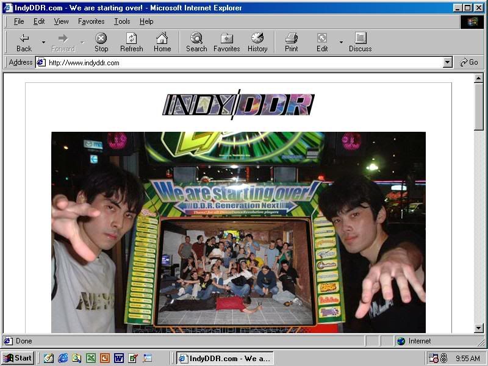This screenshot has height=366, width=488.
Task: Open the Favorites menu
Action: click(x=91, y=21)
